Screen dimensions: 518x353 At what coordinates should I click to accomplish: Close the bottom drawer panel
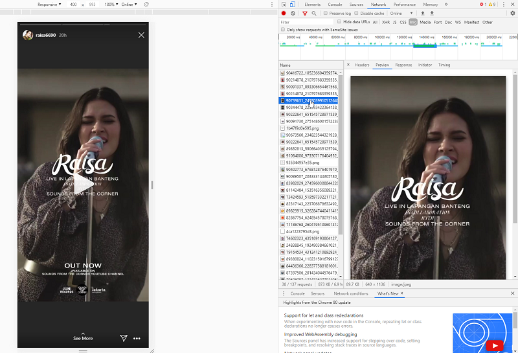[512, 293]
